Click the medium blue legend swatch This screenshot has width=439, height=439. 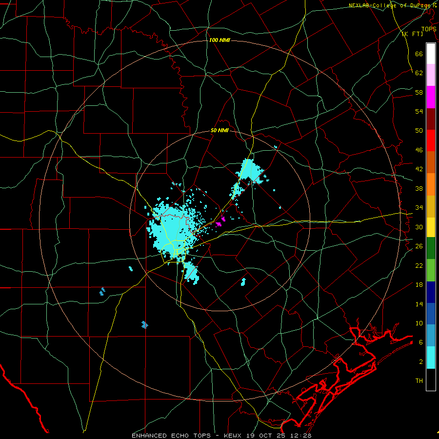click(431, 314)
